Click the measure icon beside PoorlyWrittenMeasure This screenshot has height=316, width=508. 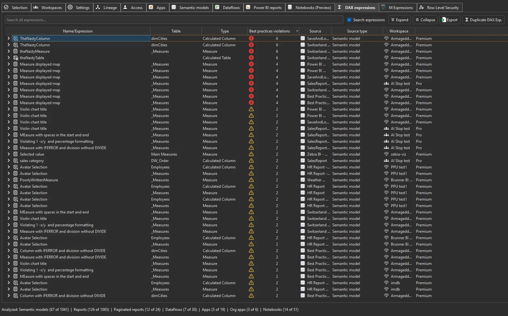pyautogui.click(x=15, y=180)
